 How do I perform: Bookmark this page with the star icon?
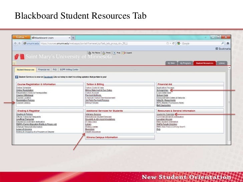tap(167, 43)
